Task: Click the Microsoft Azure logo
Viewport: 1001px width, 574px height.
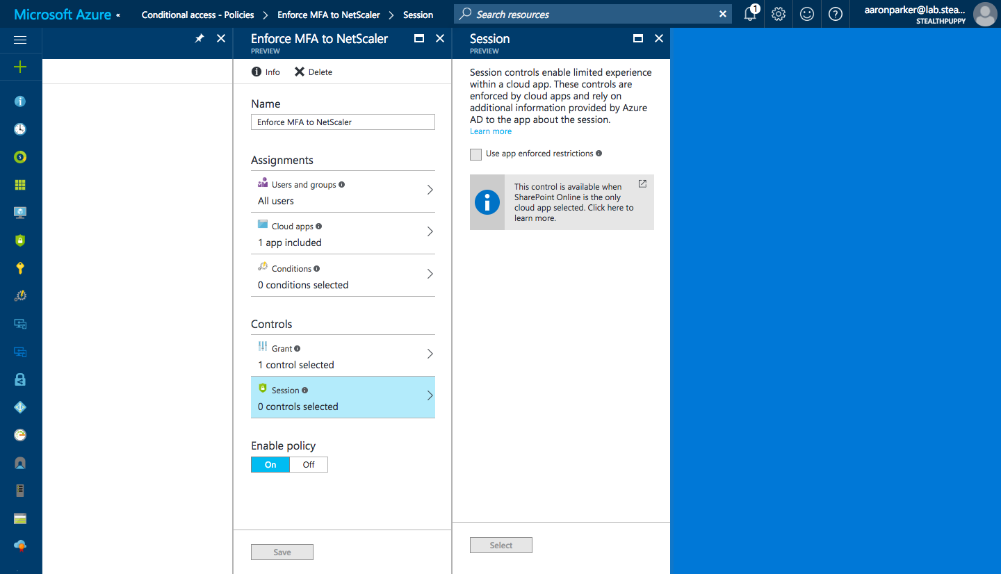Action: coord(63,15)
